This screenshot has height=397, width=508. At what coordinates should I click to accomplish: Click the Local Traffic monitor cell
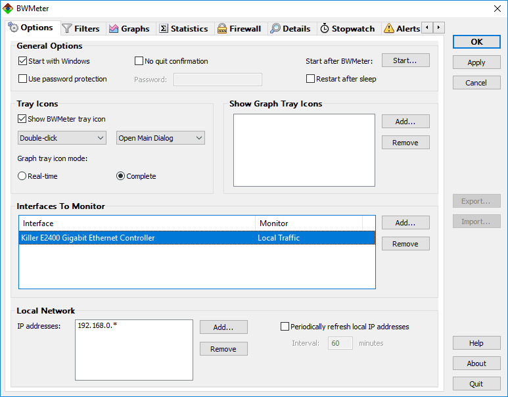279,237
